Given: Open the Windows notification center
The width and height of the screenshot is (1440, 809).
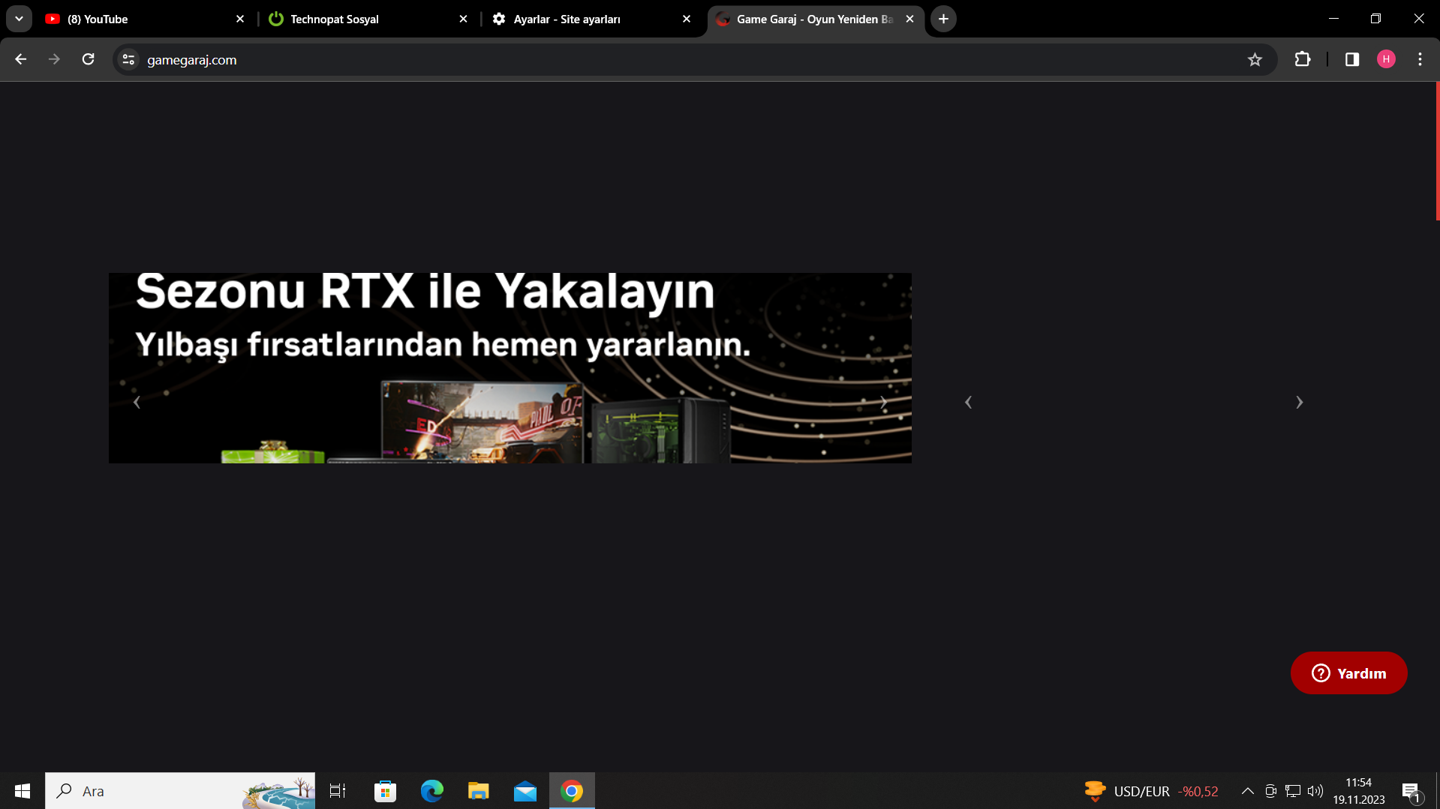Looking at the screenshot, I should pyautogui.click(x=1411, y=791).
